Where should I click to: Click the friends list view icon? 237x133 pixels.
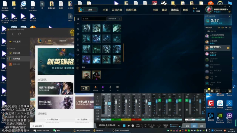click(226, 28)
